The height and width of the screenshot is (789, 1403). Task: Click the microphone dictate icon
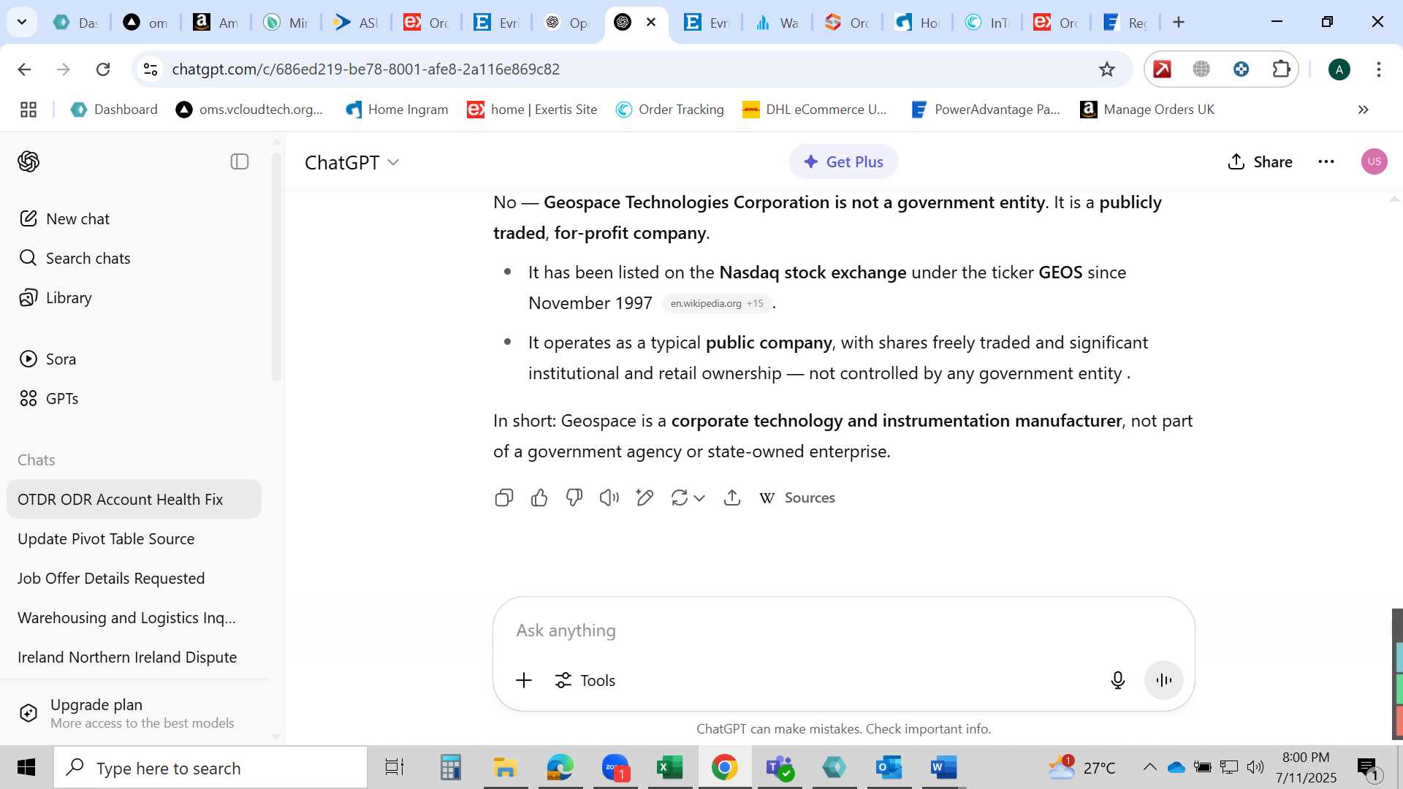[x=1118, y=680]
